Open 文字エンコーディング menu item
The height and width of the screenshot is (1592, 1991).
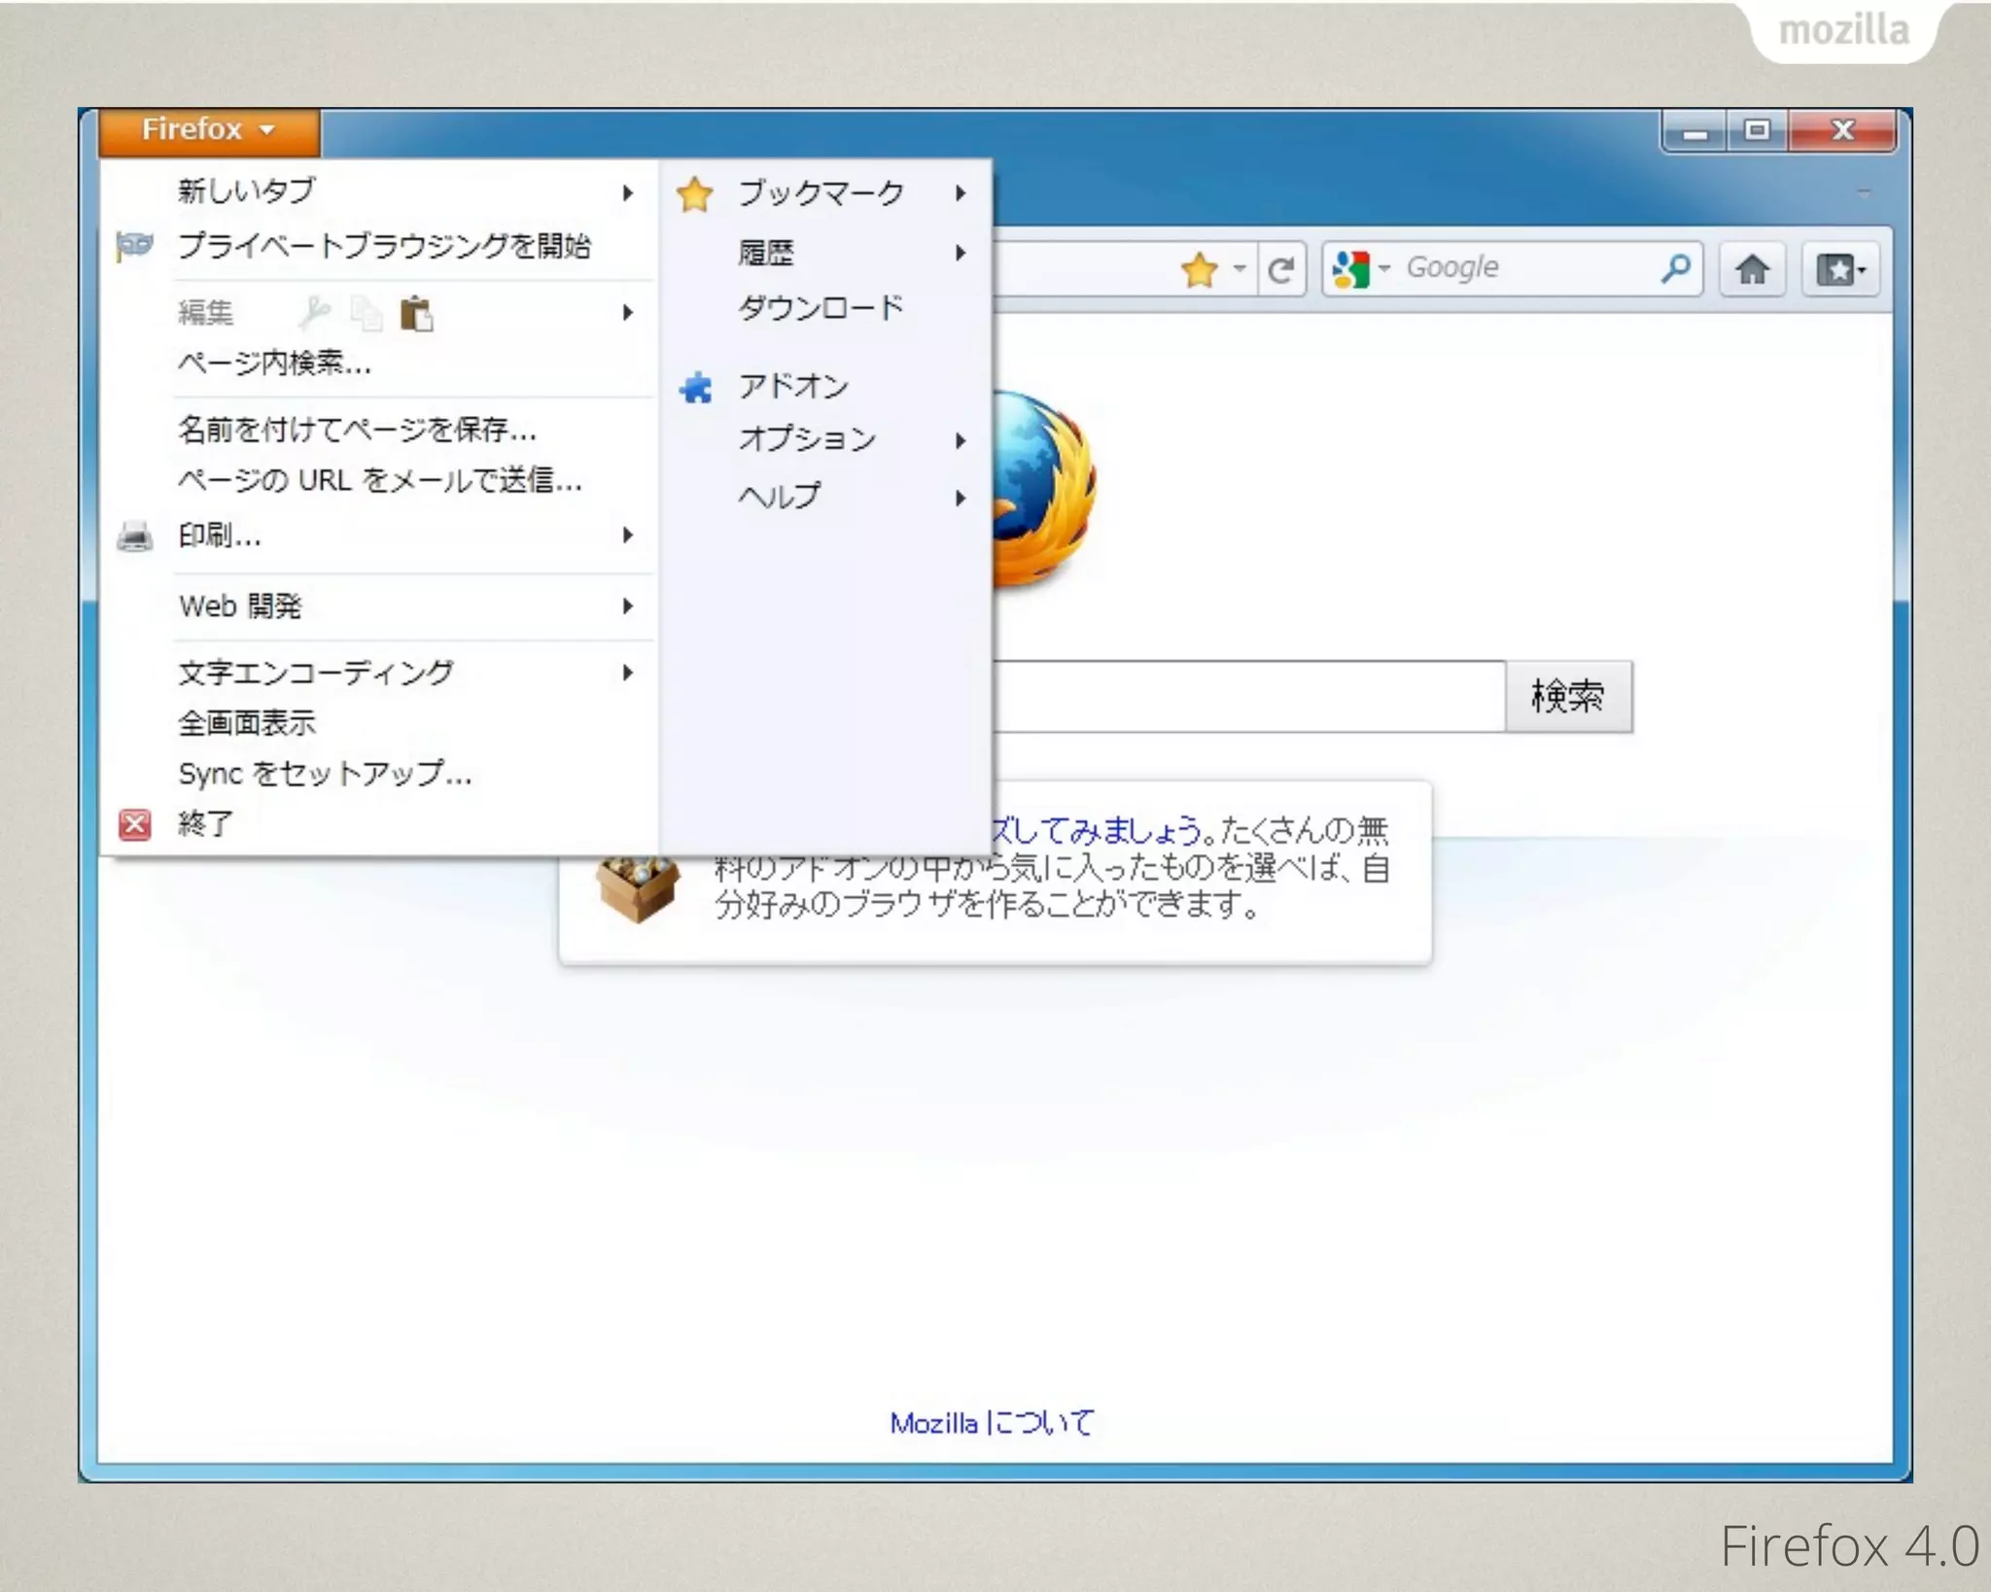(x=316, y=672)
